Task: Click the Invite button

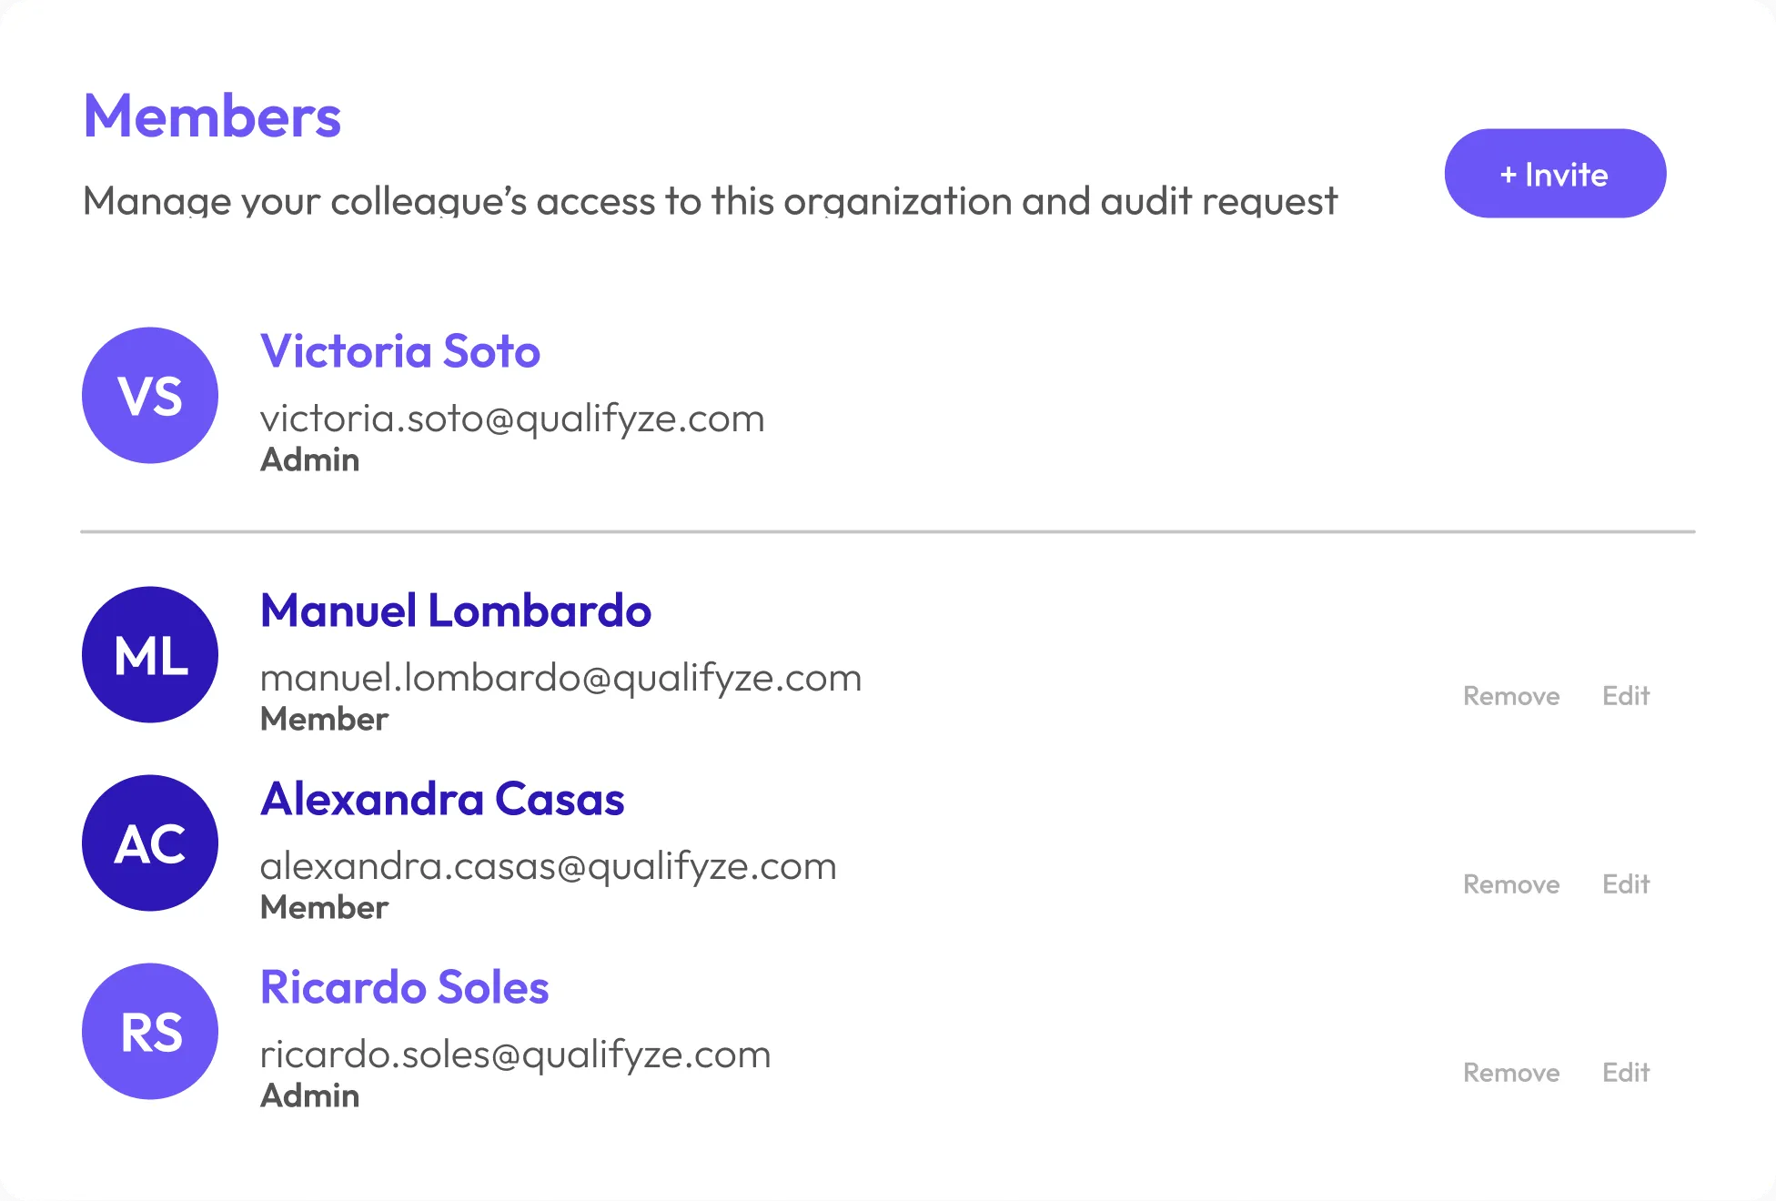Action: [x=1554, y=174]
